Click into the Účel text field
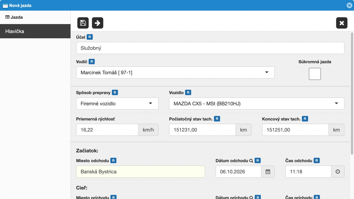354x199 pixels. coord(210,48)
